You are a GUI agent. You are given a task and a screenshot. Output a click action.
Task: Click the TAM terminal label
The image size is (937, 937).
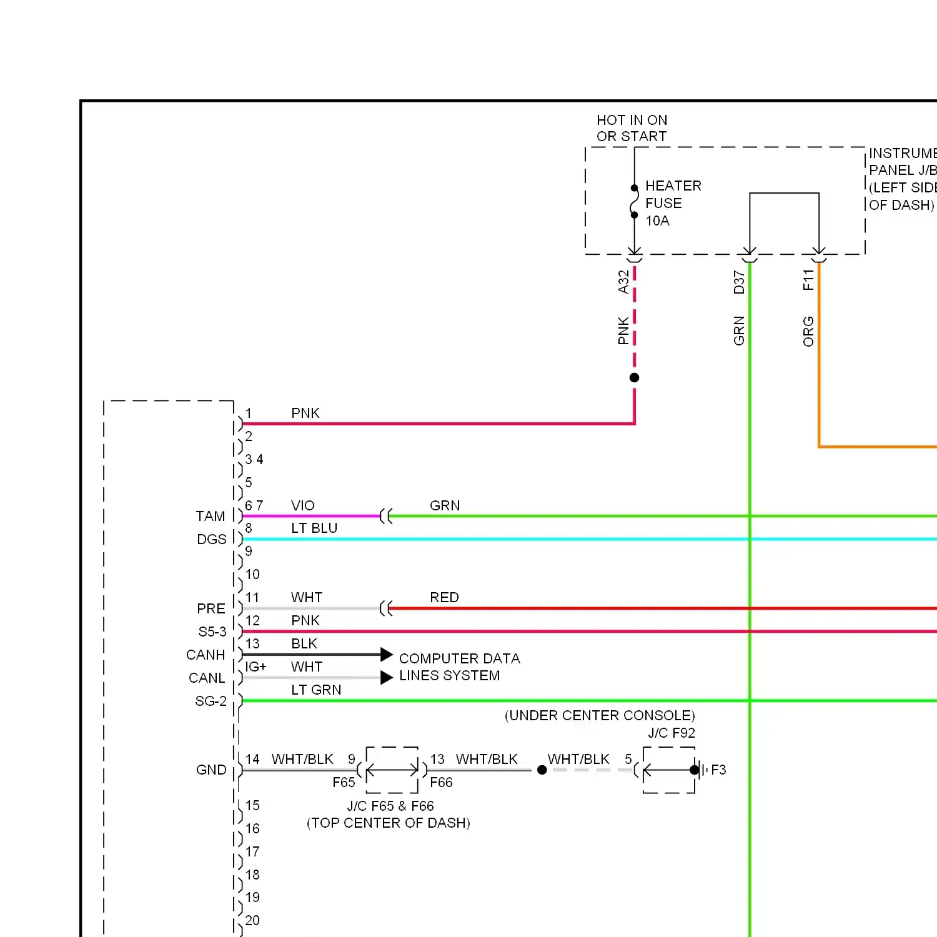[x=211, y=516]
